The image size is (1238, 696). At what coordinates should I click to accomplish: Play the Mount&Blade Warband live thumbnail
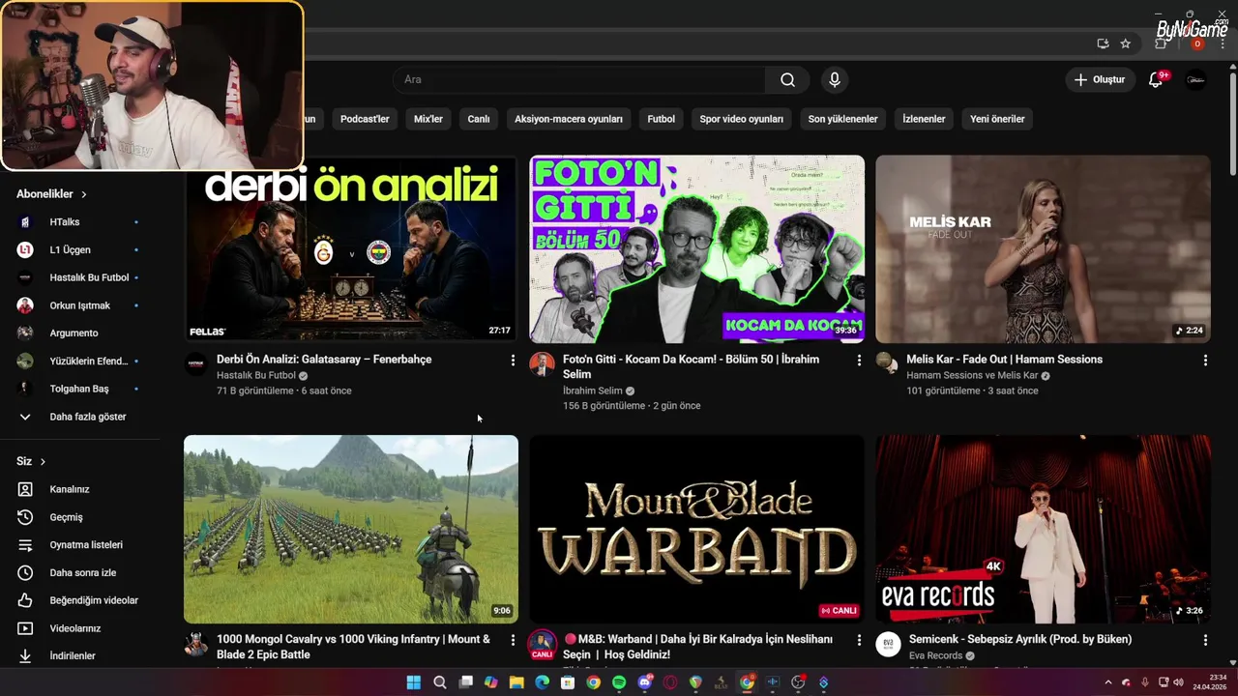coord(697,529)
